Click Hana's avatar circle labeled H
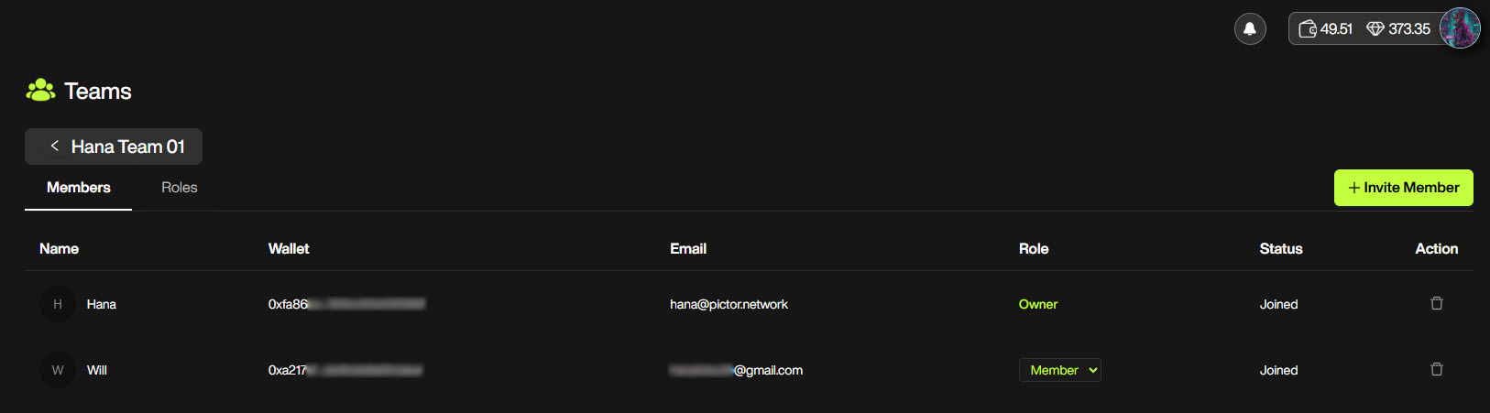 (58, 304)
